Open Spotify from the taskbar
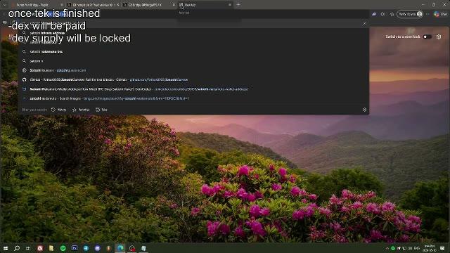 pyautogui.click(x=63, y=248)
